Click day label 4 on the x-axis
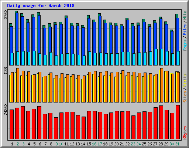Image resolution: width=189 pixels, height=148 pixels. (x=29, y=144)
